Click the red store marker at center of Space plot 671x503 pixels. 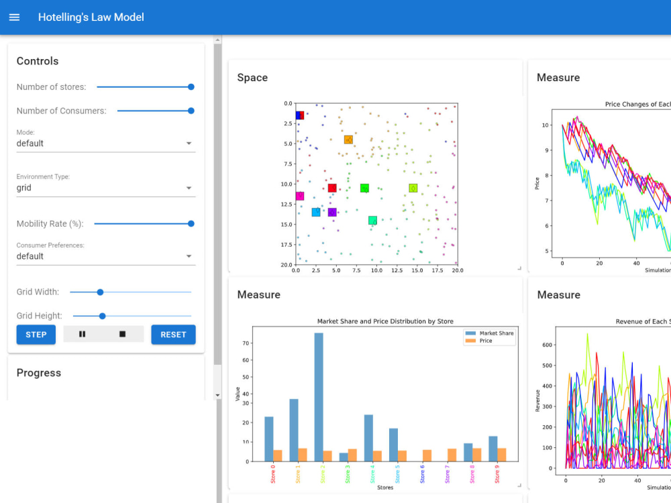pos(332,188)
